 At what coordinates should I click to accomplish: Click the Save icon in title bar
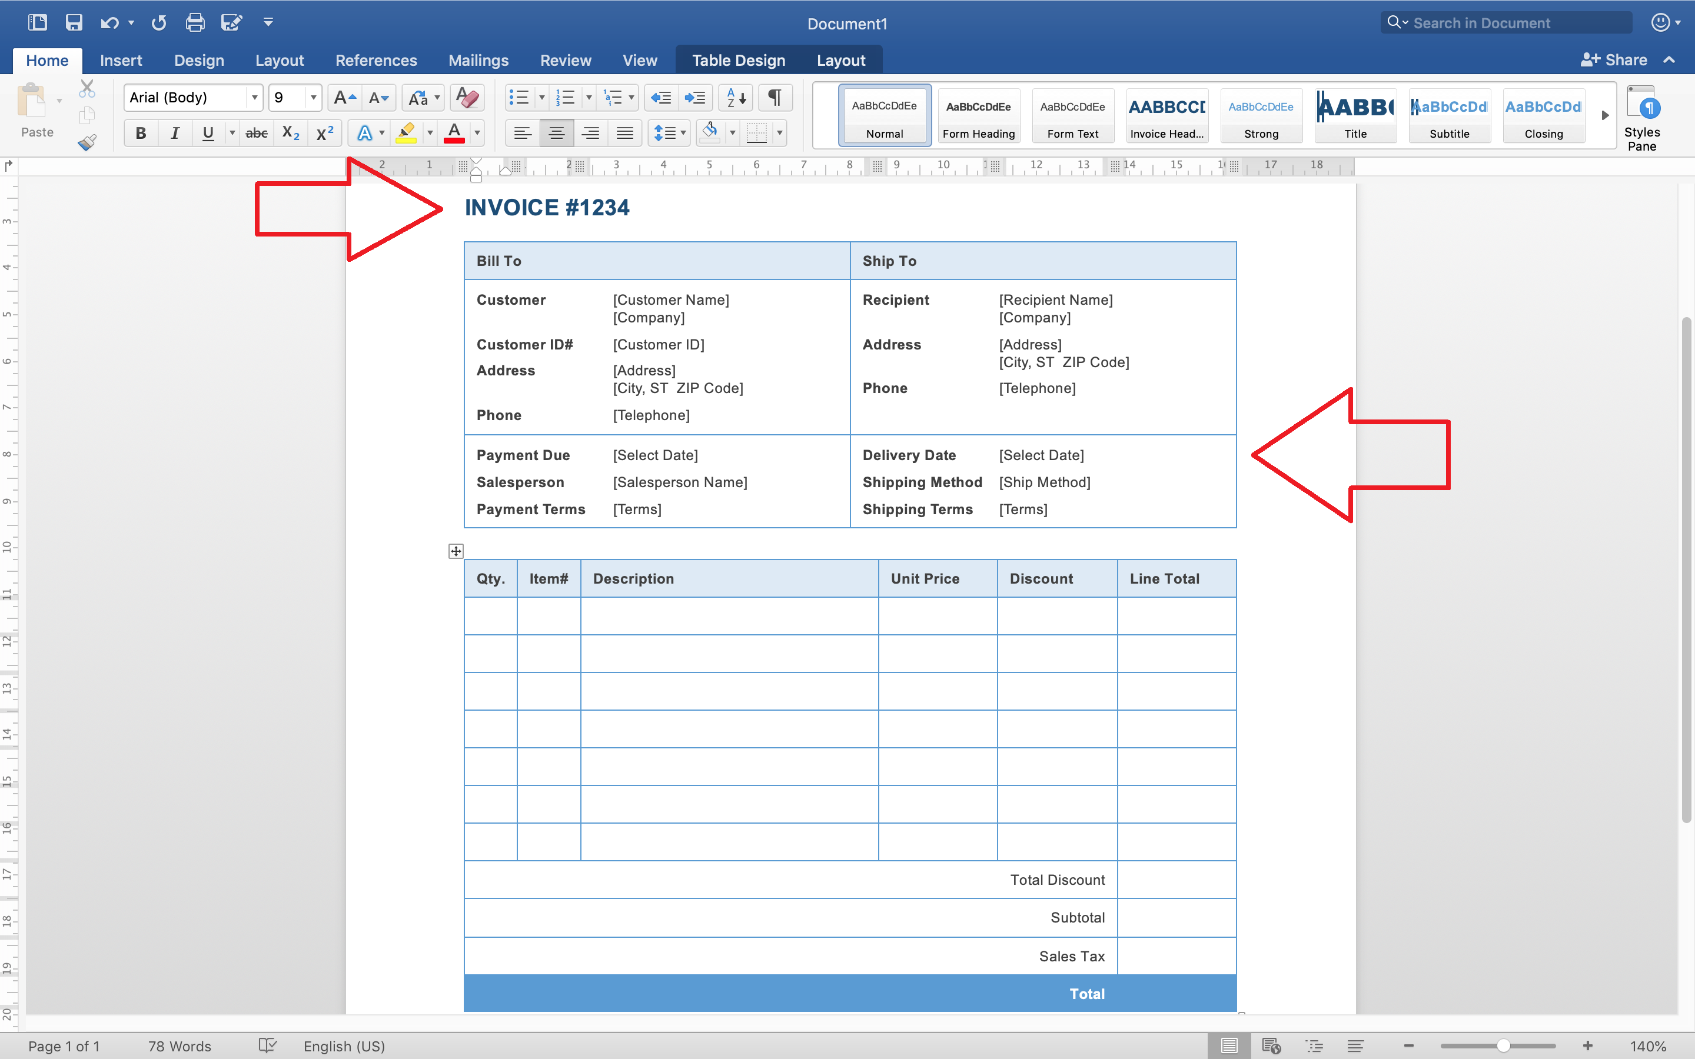pos(74,22)
